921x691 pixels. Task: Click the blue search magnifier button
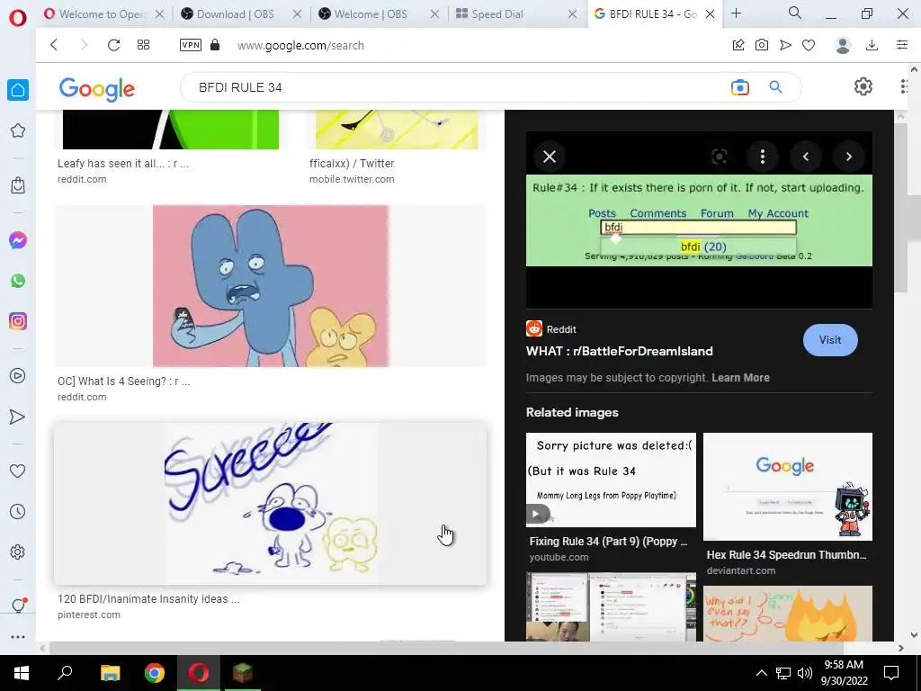(776, 87)
